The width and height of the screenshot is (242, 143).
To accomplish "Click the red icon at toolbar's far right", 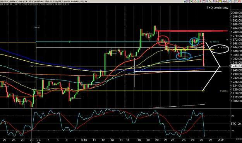I will [x=240, y=1].
